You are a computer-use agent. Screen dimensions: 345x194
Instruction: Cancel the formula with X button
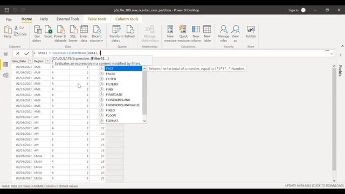coord(18,53)
